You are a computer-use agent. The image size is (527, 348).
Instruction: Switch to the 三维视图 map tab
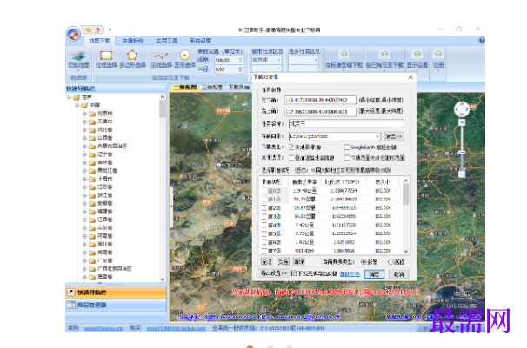212,88
